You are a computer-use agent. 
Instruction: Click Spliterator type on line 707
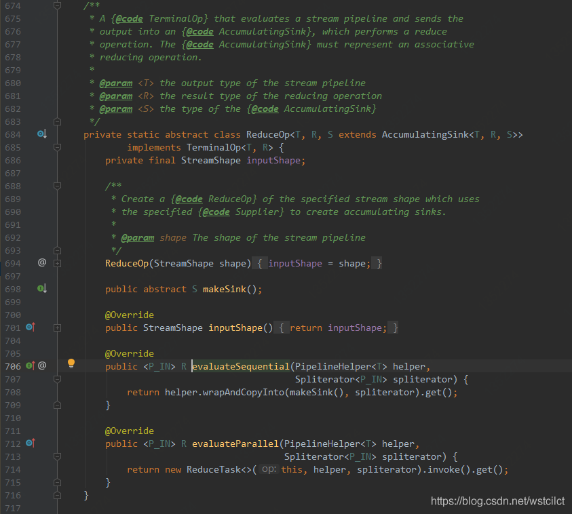click(324, 380)
